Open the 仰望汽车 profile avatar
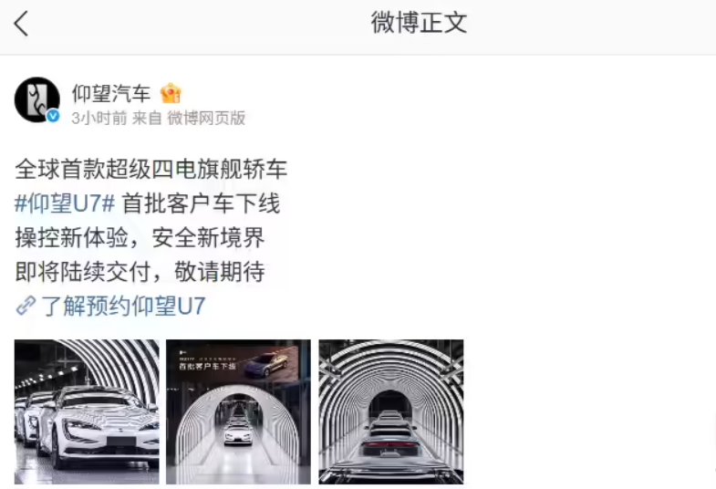The width and height of the screenshot is (716, 489). tap(37, 99)
